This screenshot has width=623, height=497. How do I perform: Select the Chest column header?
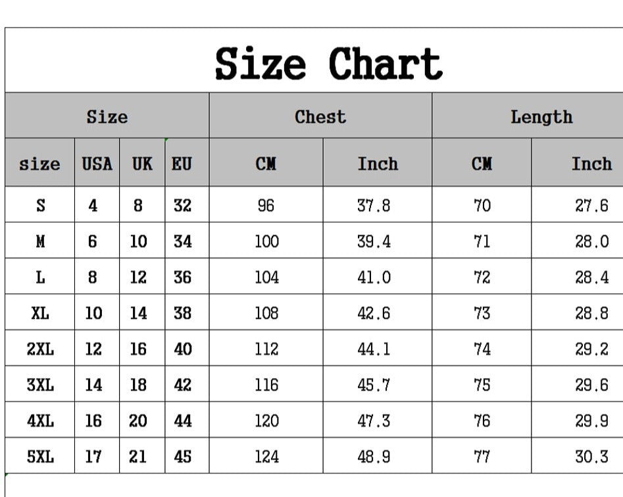point(320,116)
